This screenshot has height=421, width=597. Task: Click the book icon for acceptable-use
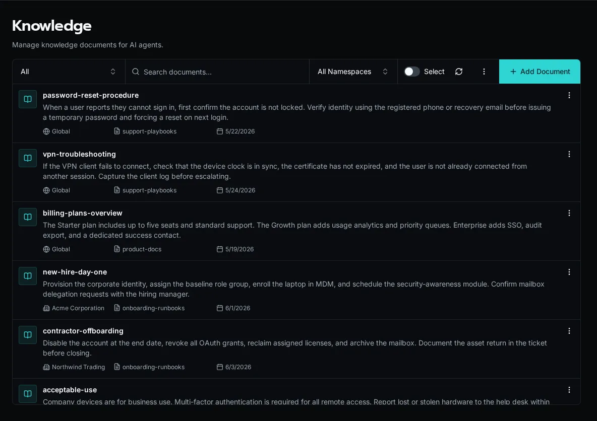[x=28, y=394]
